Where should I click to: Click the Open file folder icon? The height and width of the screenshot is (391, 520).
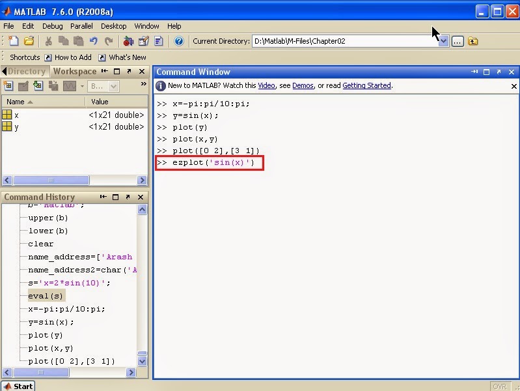(x=29, y=41)
